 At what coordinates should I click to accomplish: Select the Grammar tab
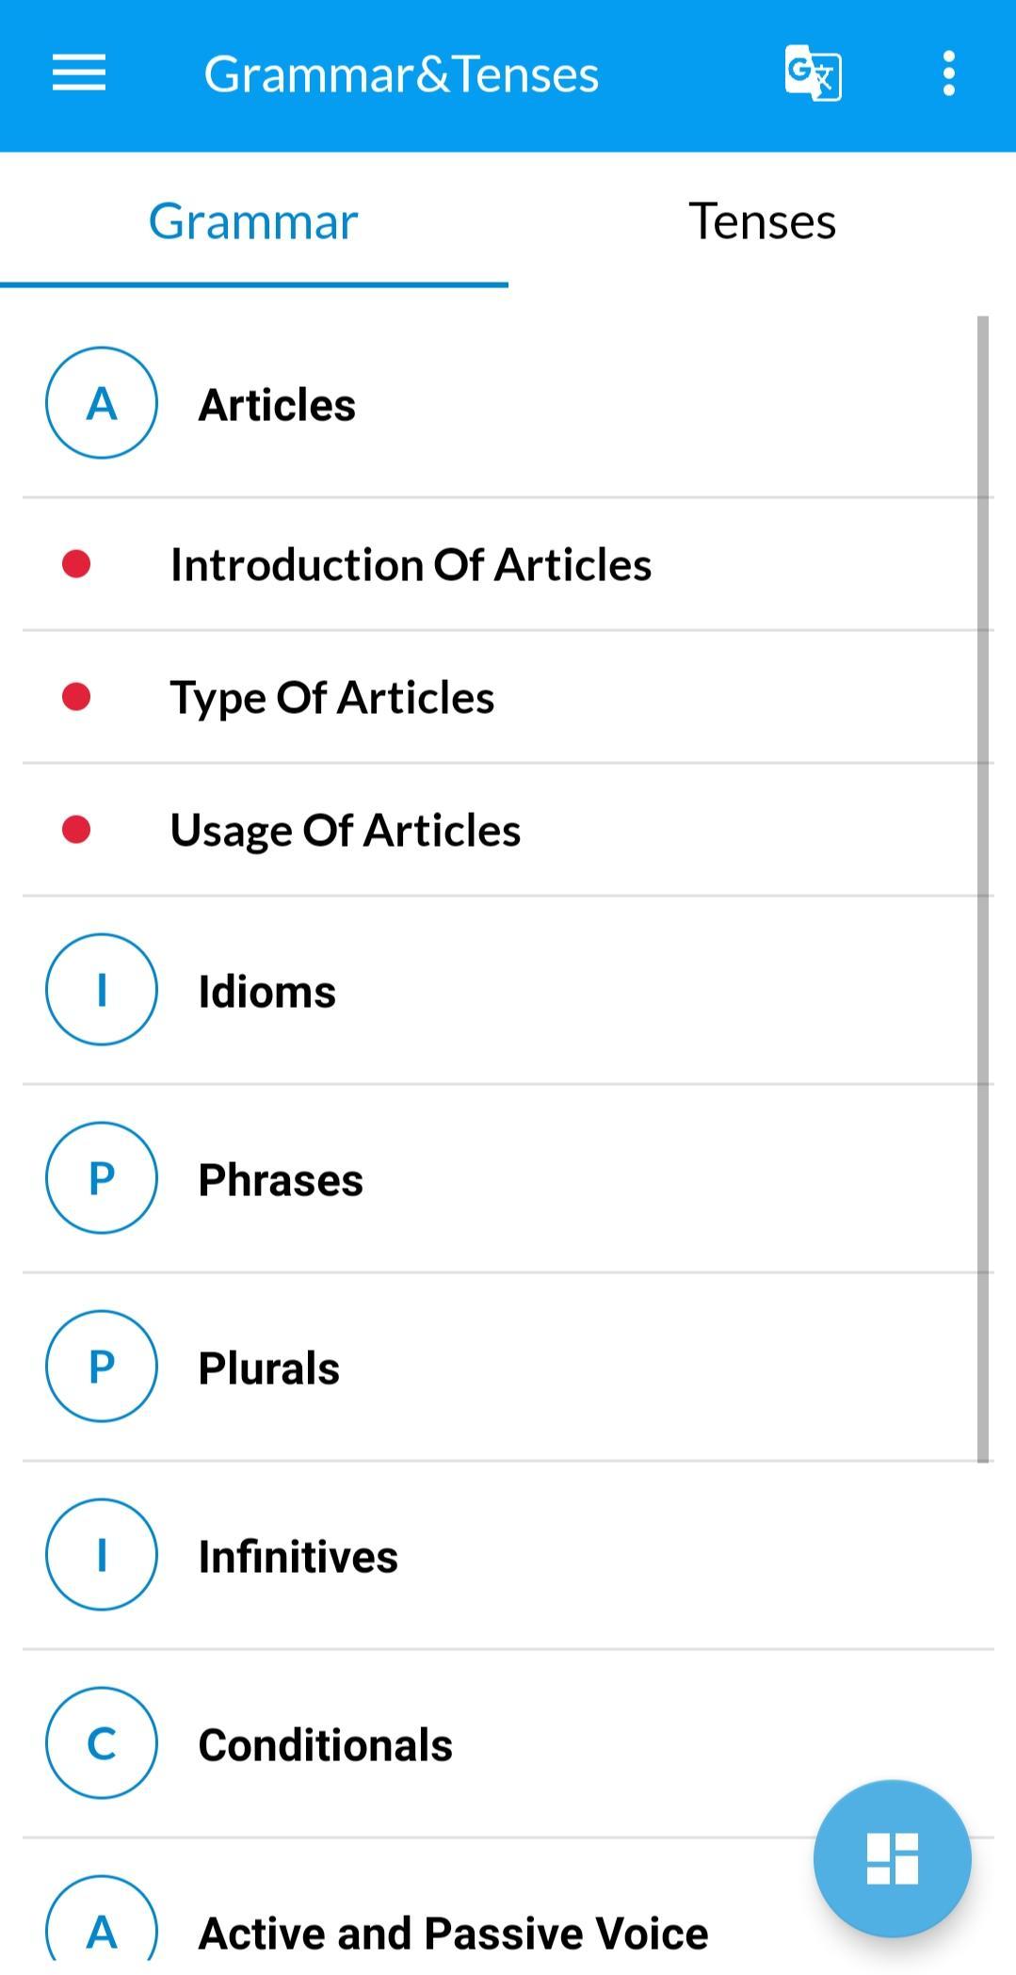253,221
